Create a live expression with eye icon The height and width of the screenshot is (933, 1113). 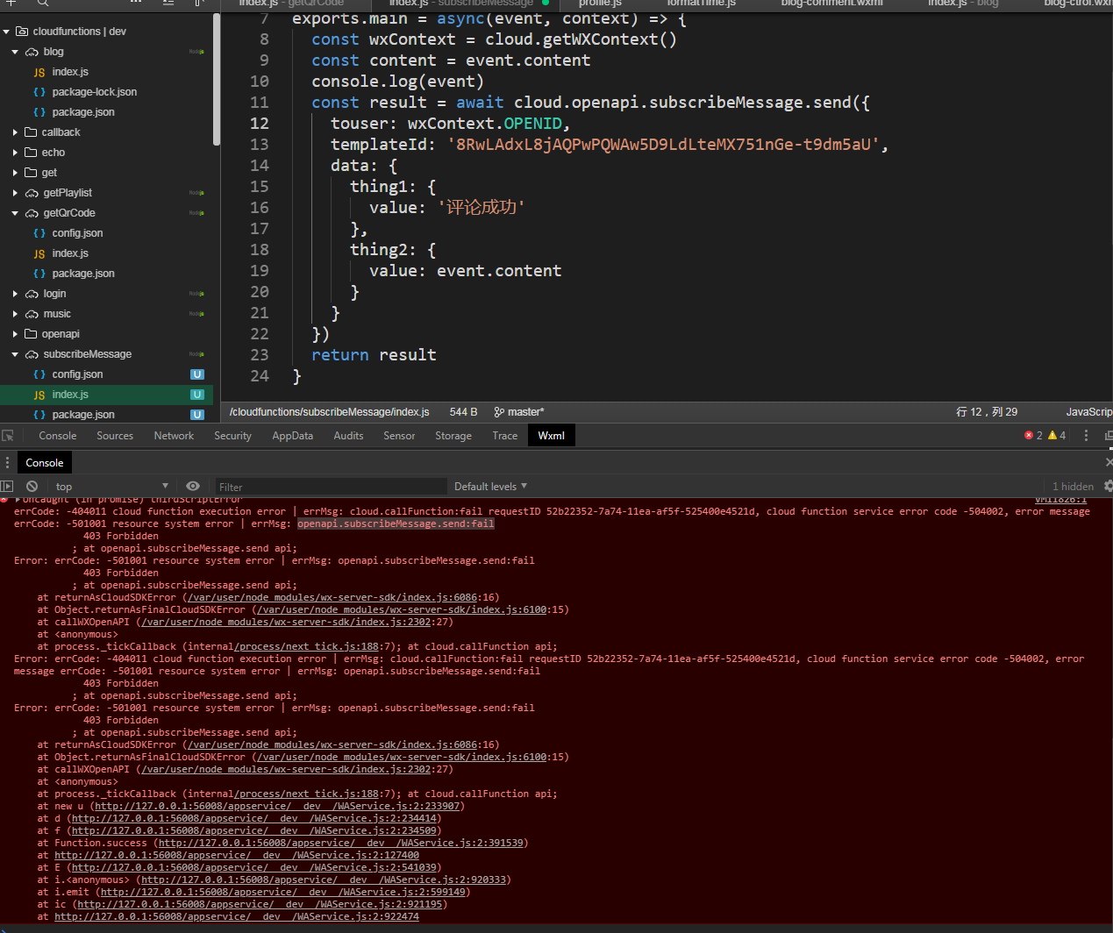click(193, 486)
